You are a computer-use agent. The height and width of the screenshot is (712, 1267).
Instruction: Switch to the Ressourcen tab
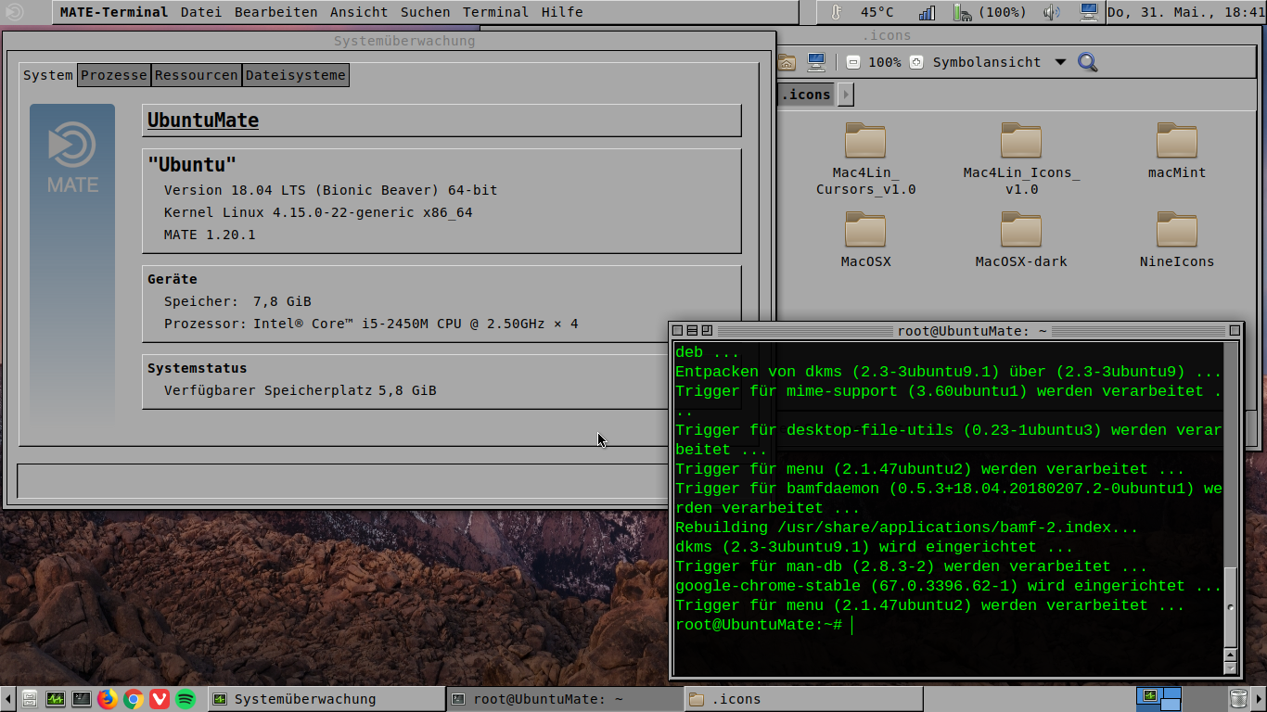(196, 75)
